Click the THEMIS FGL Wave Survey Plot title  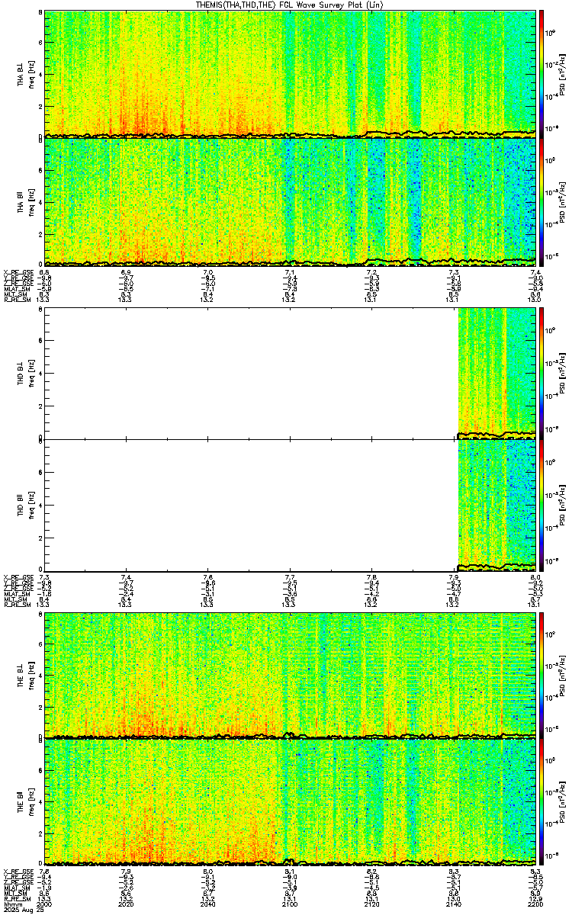click(x=291, y=5)
